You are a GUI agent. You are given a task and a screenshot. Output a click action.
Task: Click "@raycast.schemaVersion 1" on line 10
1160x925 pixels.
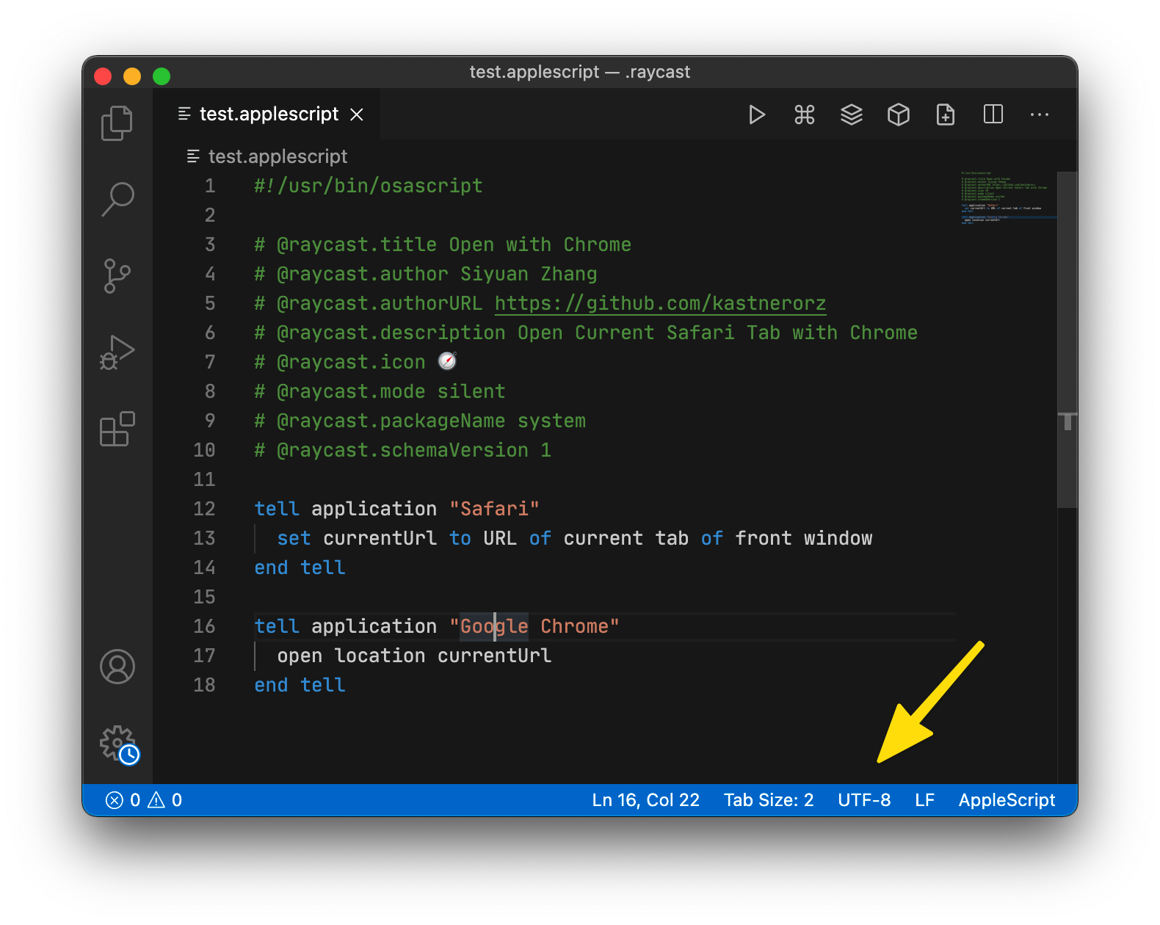(413, 450)
